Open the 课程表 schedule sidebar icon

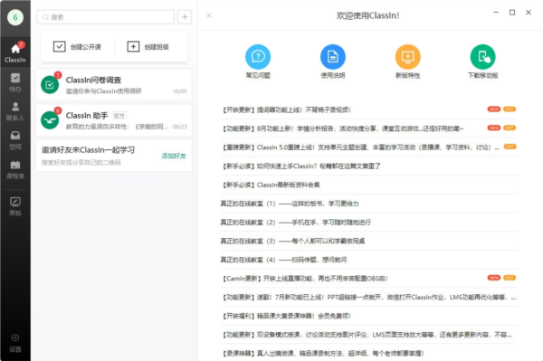click(15, 169)
